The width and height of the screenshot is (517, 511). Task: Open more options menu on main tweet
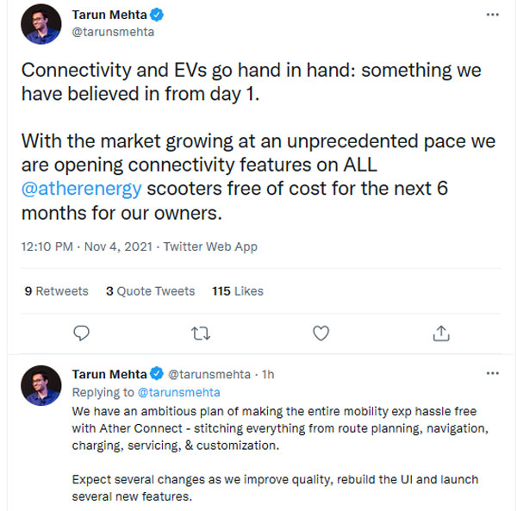(493, 15)
